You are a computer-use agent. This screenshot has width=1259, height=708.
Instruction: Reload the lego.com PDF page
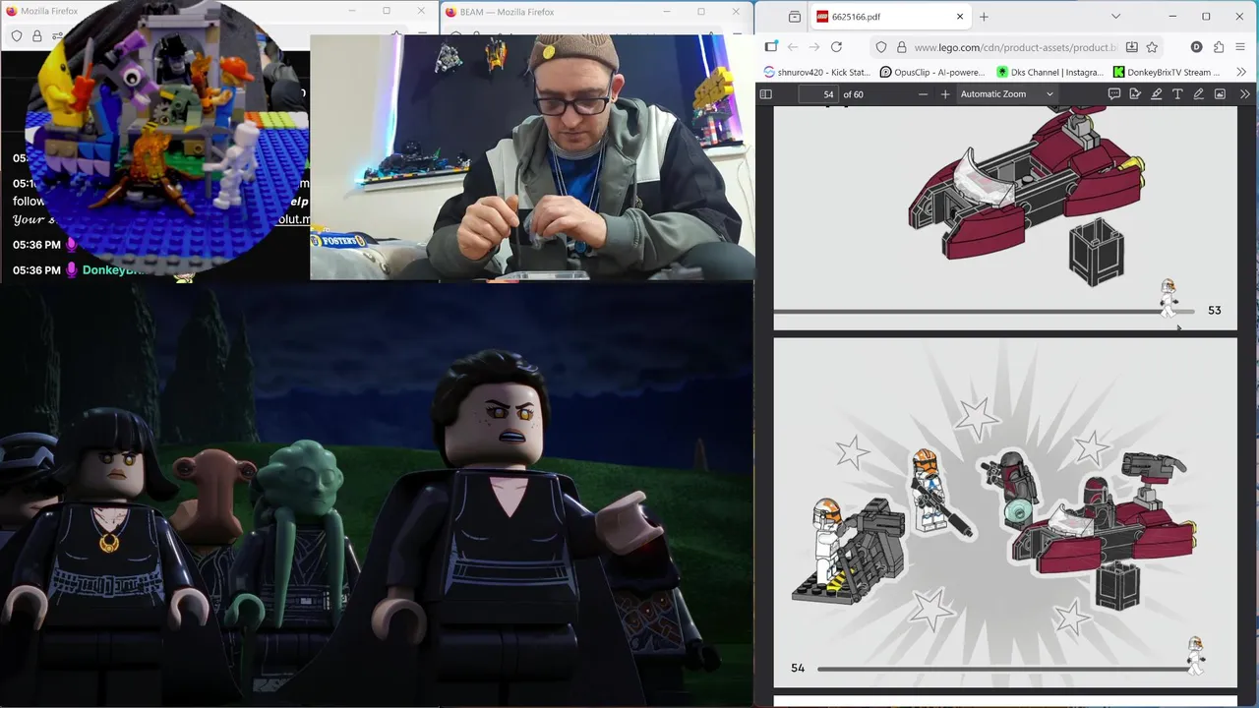tap(836, 47)
